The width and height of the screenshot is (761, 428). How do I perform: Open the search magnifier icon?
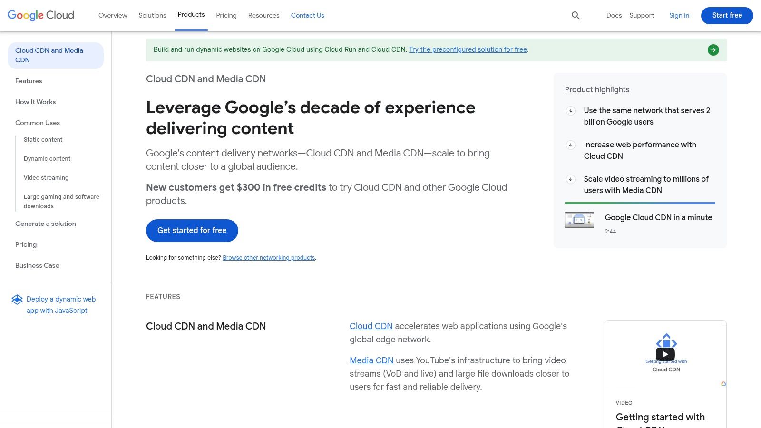[576, 16]
